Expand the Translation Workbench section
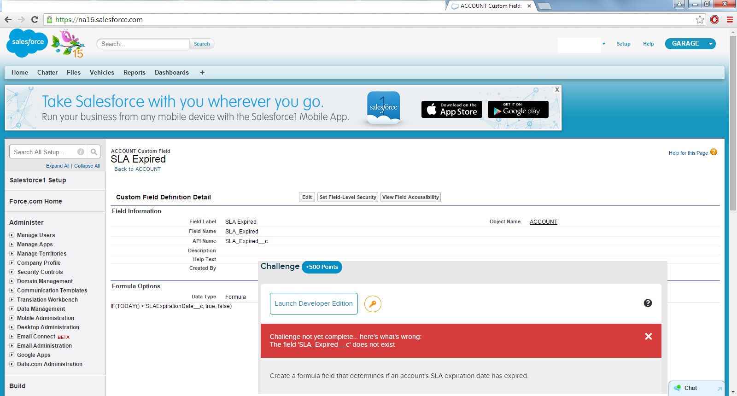737x396 pixels. 12,299
